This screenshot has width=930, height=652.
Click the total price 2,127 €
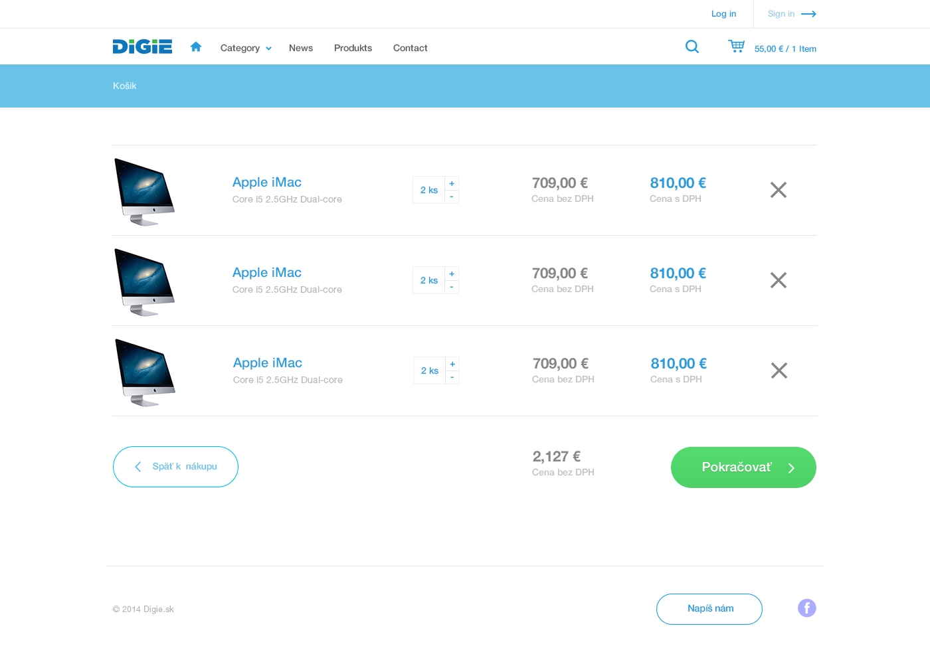tap(557, 456)
